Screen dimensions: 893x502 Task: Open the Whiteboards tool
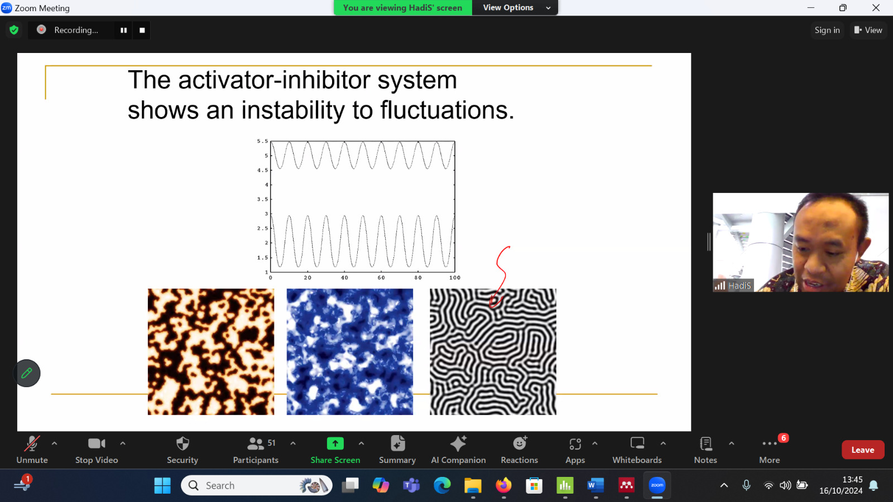pos(637,450)
